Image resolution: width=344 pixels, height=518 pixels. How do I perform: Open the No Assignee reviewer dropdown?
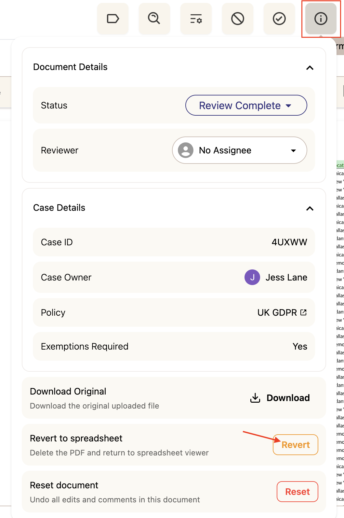240,150
